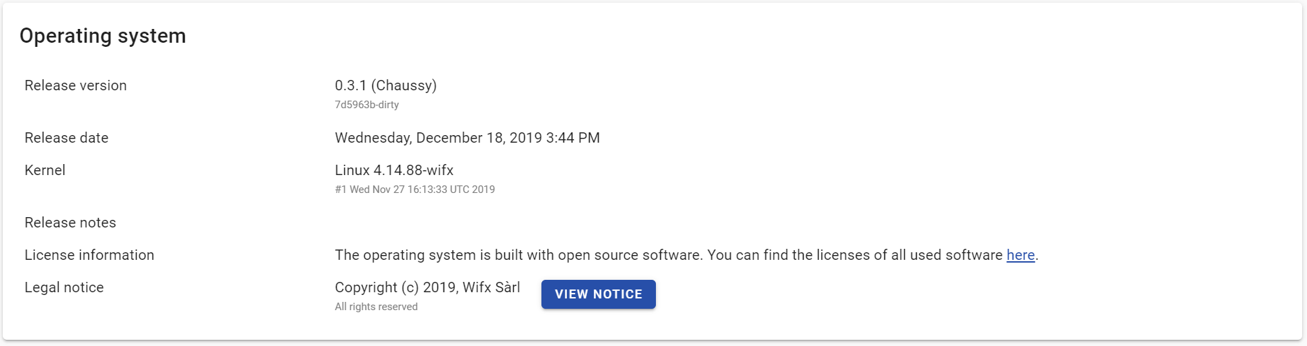The height and width of the screenshot is (346, 1307).
Task: Click the 'built with open source software' sentence
Action: click(517, 255)
